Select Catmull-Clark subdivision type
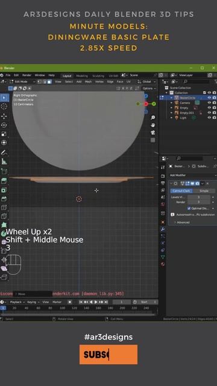Image resolution: width=217 pixels, height=386 pixels. pyautogui.click(x=181, y=191)
